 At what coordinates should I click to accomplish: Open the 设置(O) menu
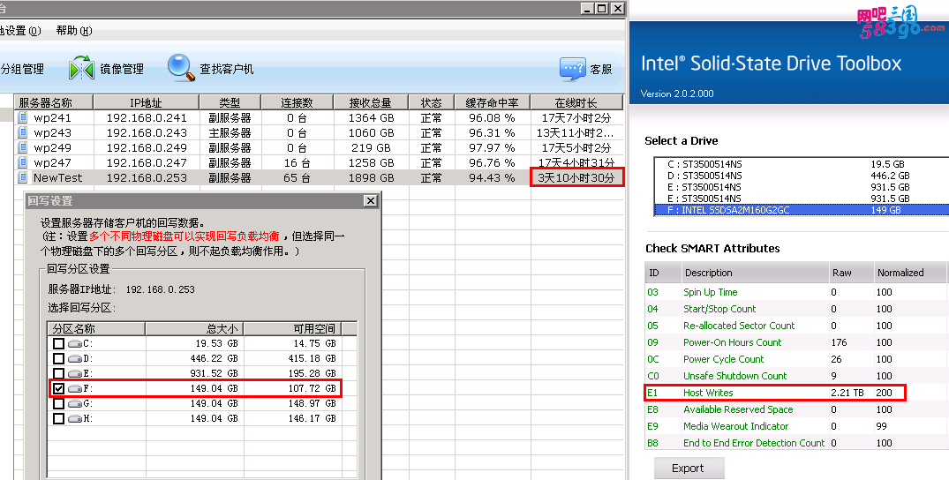20,31
